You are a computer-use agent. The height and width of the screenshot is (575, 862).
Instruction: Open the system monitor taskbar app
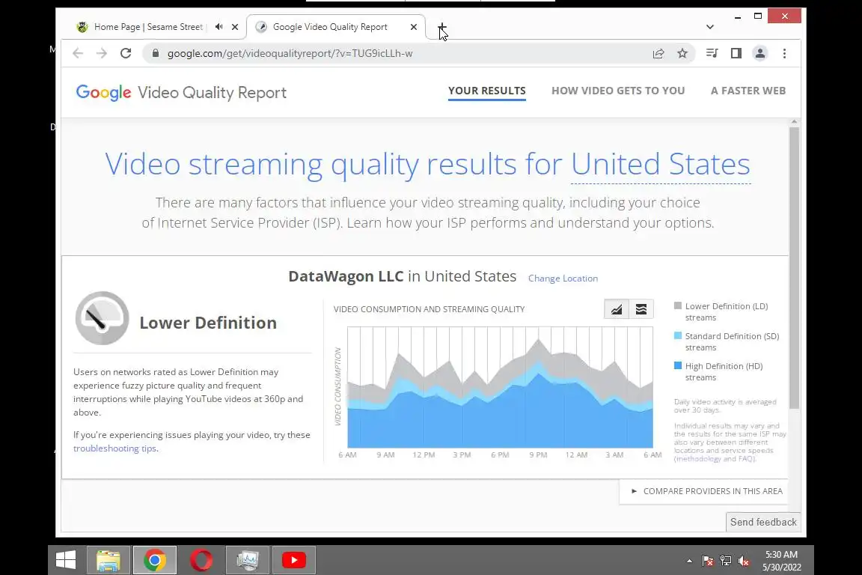(248, 560)
